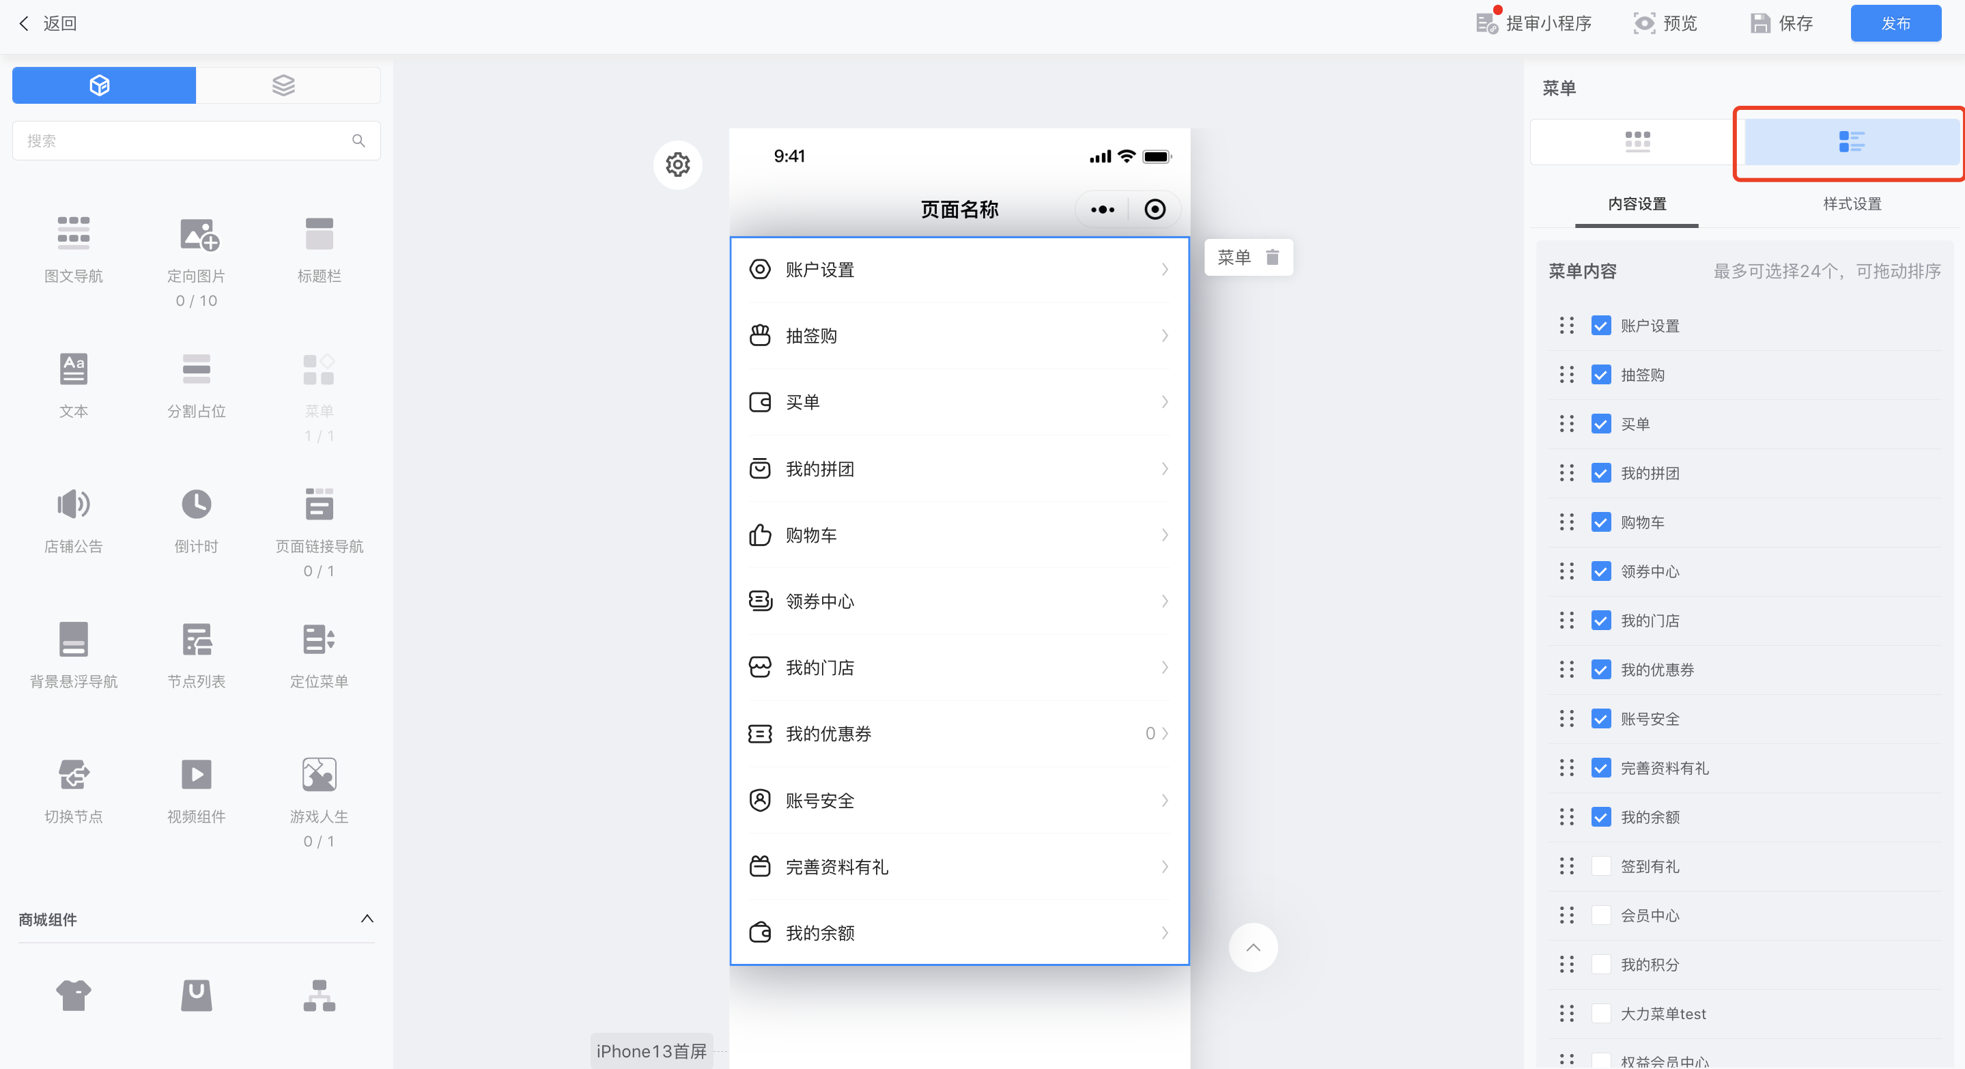Screen dimensions: 1965x1069
Task: Collapse the 商城组件 section
Action: pos(366,919)
